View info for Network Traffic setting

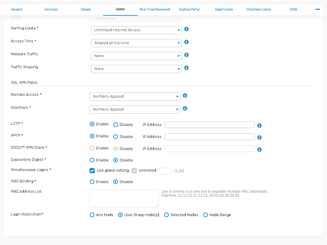click(186, 55)
